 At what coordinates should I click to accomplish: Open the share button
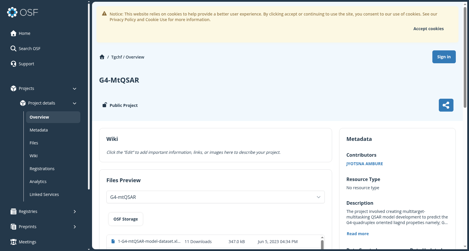(446, 105)
